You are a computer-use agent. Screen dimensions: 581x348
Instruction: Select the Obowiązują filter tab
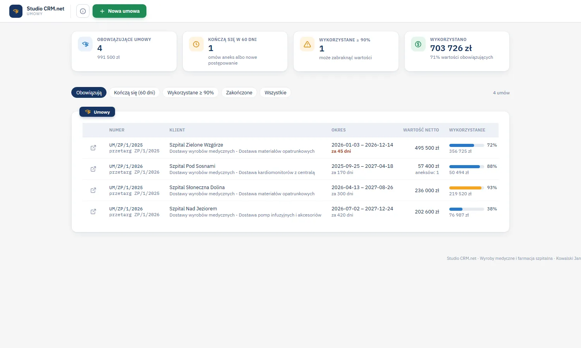[x=89, y=92]
